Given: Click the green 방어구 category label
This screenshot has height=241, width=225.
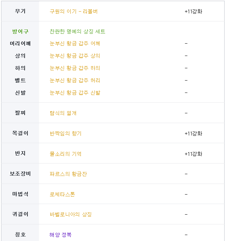Looking at the screenshot, I should click(20, 32).
